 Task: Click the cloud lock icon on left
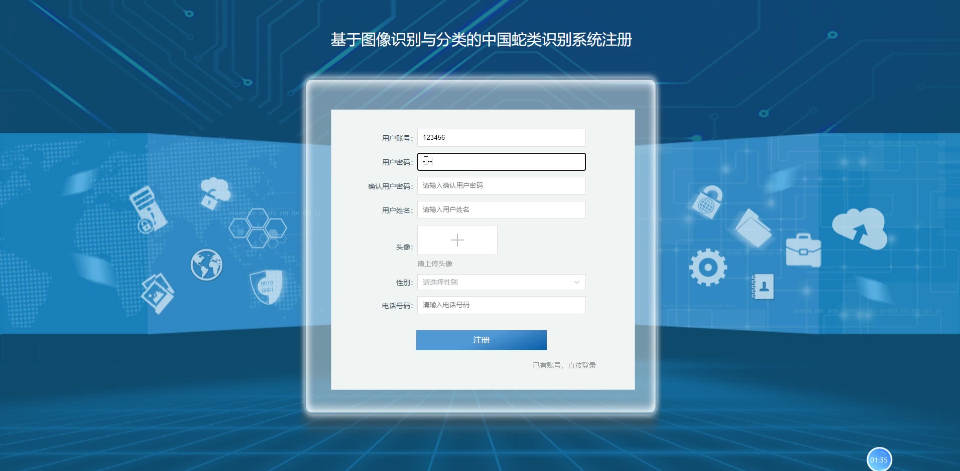pos(215,193)
